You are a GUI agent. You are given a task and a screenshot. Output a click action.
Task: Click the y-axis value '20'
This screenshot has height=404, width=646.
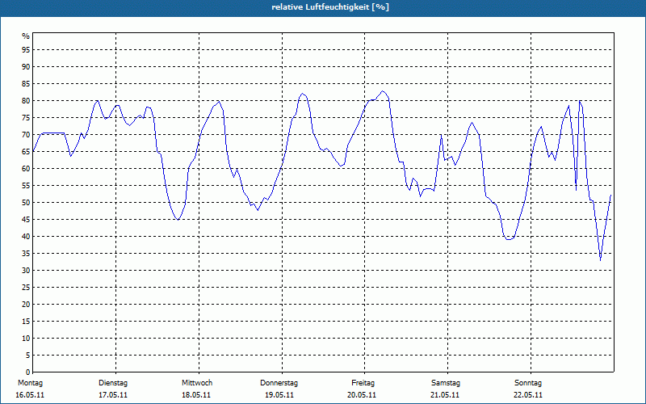(26, 305)
